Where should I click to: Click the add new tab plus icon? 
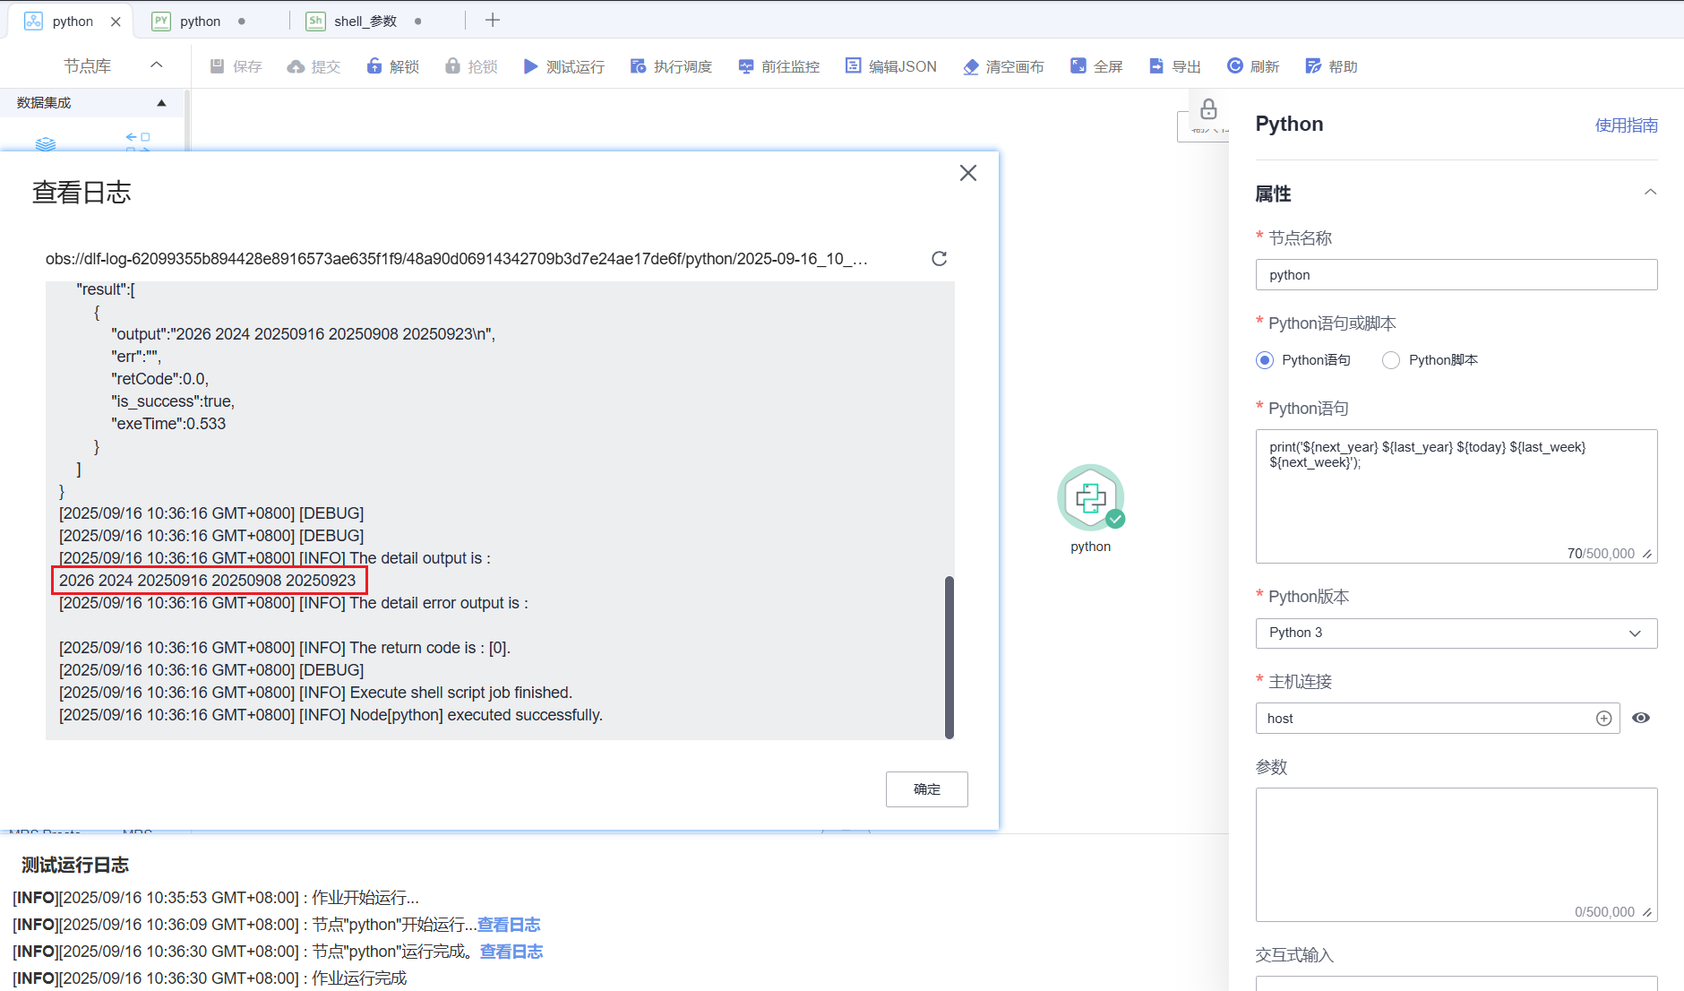493,21
